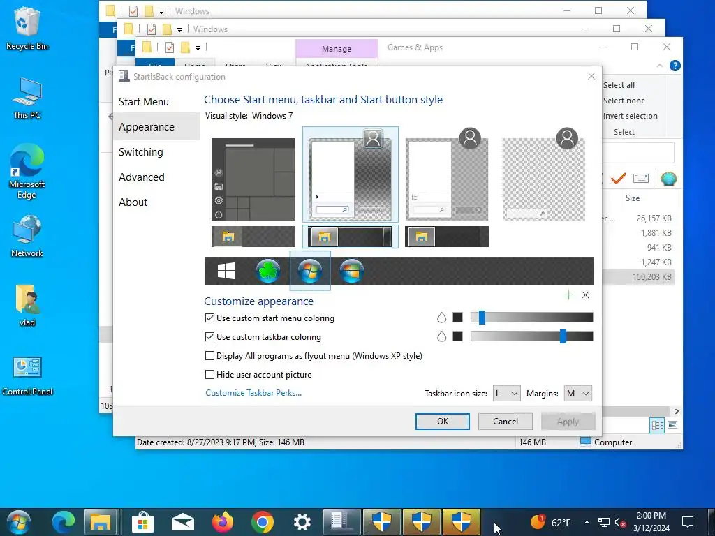Select the Windows 8 colored start orb

point(352,271)
